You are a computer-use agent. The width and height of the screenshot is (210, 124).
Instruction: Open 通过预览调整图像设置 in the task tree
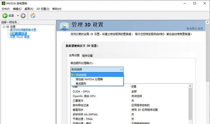click(23, 30)
